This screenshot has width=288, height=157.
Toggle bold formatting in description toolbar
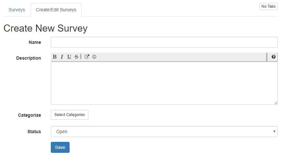(x=55, y=57)
